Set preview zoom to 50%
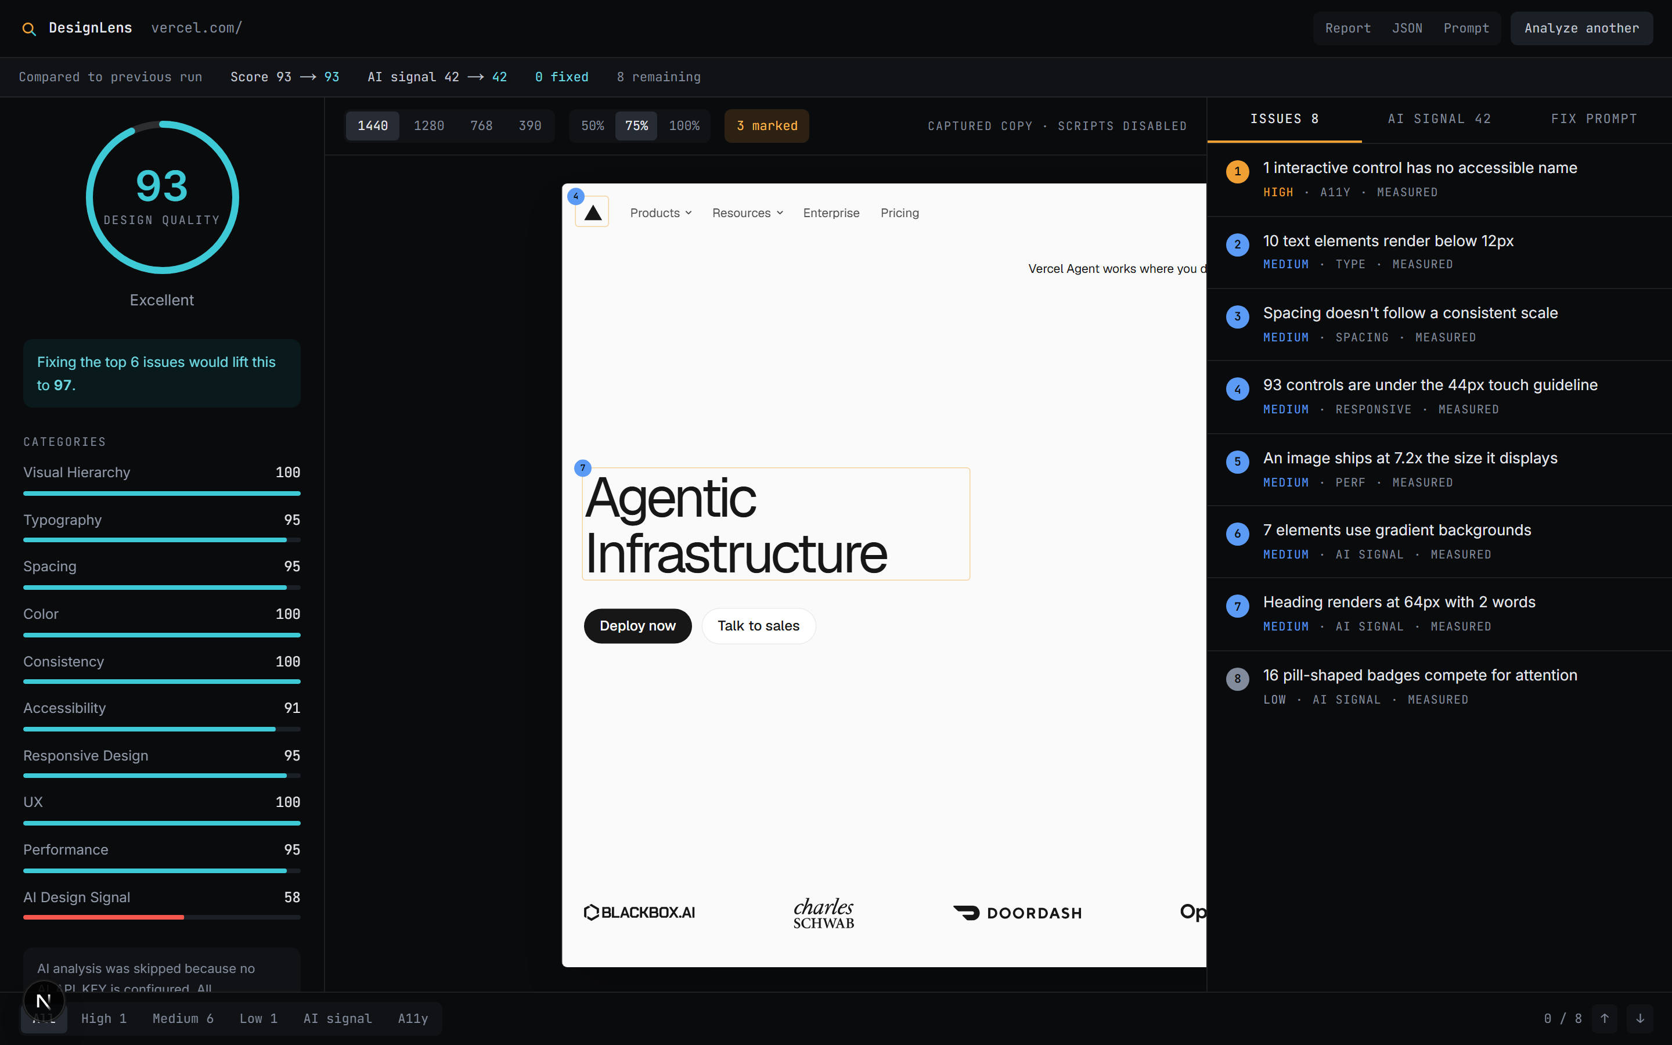This screenshot has height=1045, width=1672. 592,126
